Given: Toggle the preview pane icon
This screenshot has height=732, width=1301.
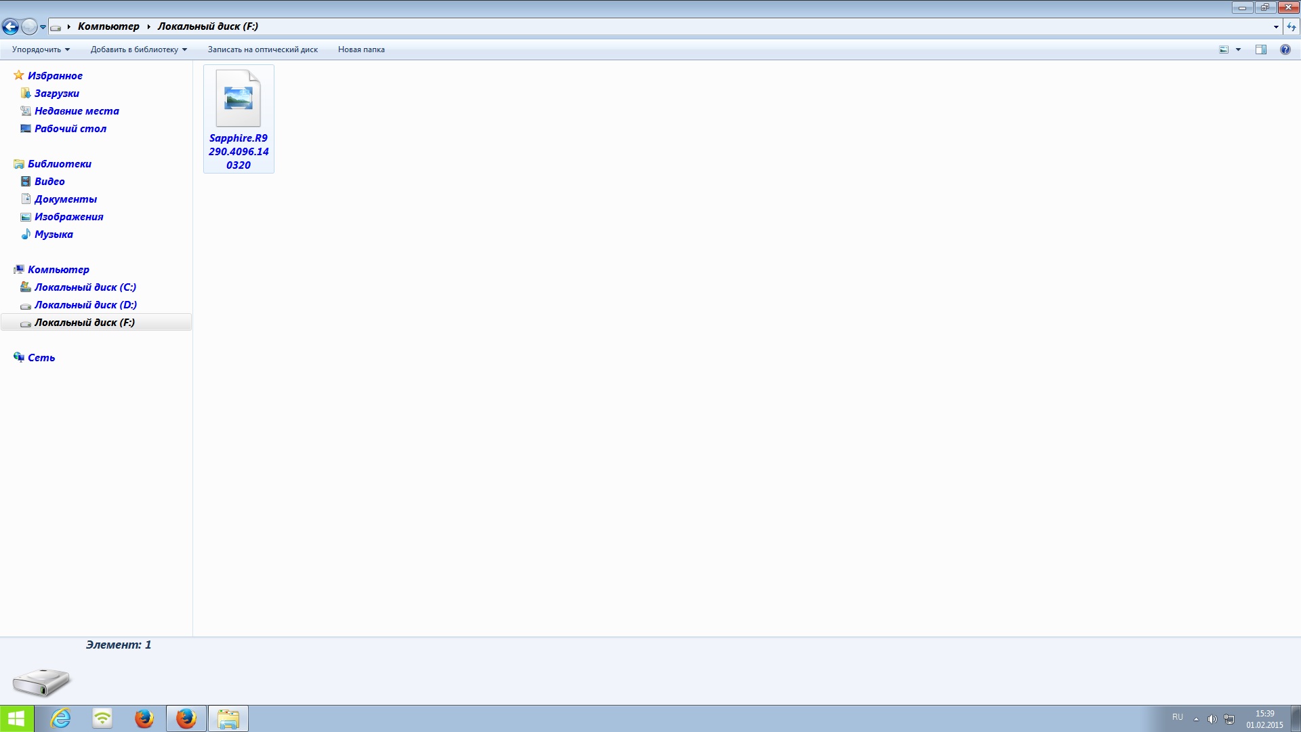Looking at the screenshot, I should click(x=1260, y=49).
